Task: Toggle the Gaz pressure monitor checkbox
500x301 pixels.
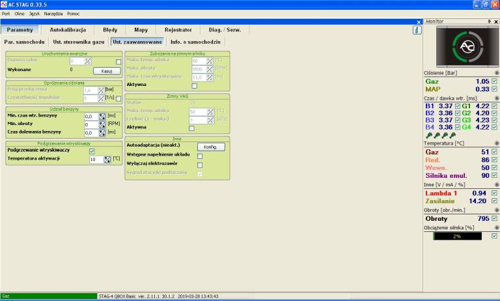Action: 494,81
